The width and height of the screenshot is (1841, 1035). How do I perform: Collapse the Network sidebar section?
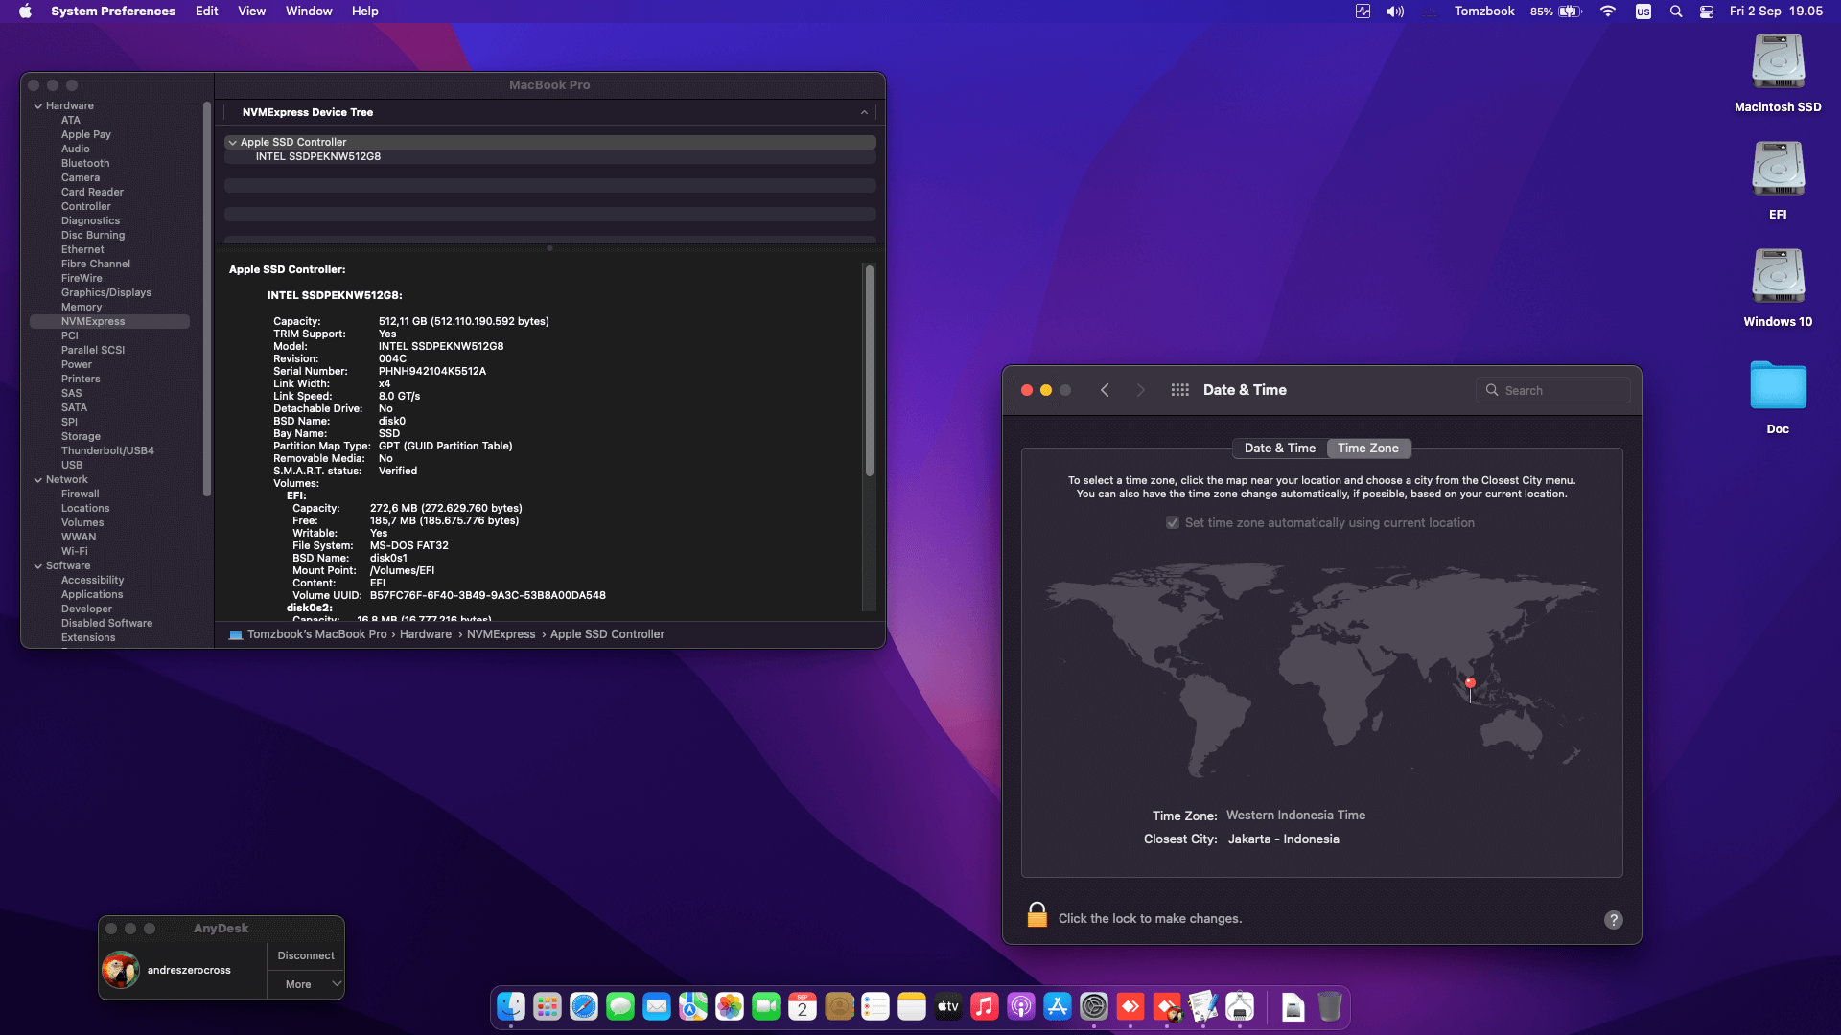pos(38,480)
